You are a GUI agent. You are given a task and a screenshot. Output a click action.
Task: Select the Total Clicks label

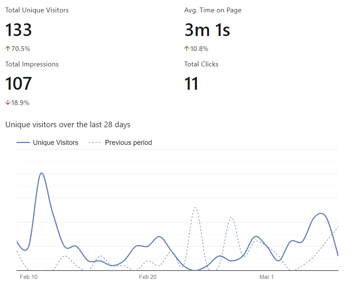pos(201,64)
